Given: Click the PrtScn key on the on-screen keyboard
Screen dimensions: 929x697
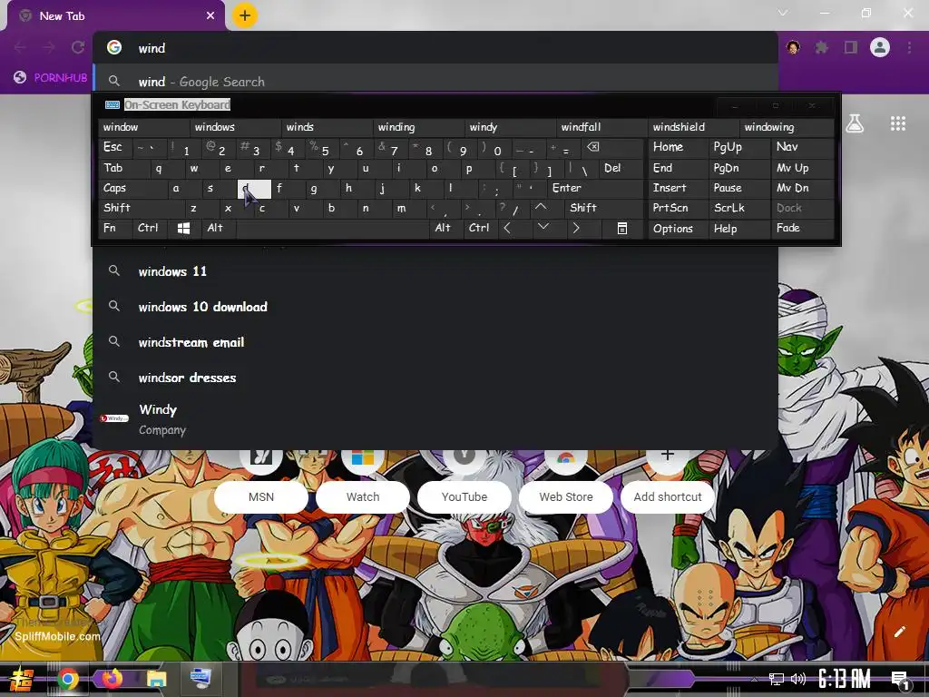Looking at the screenshot, I should click(x=678, y=208).
